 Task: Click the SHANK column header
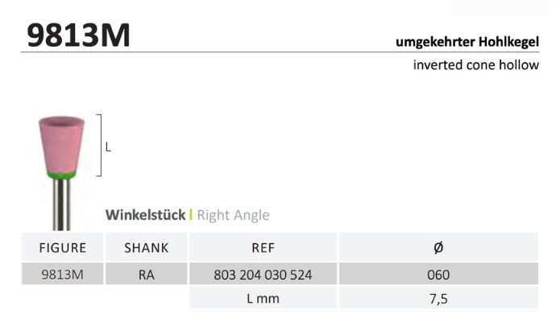click(146, 248)
